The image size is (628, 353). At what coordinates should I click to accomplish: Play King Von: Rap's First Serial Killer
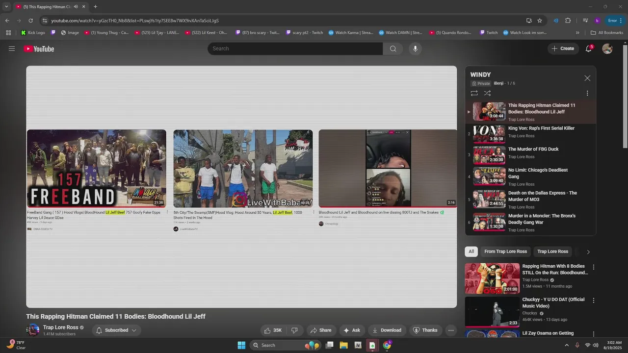530,133
